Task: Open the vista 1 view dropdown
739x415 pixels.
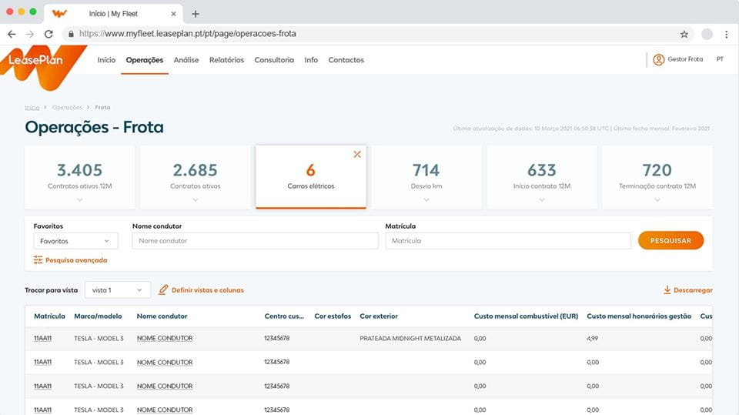Action: [117, 290]
